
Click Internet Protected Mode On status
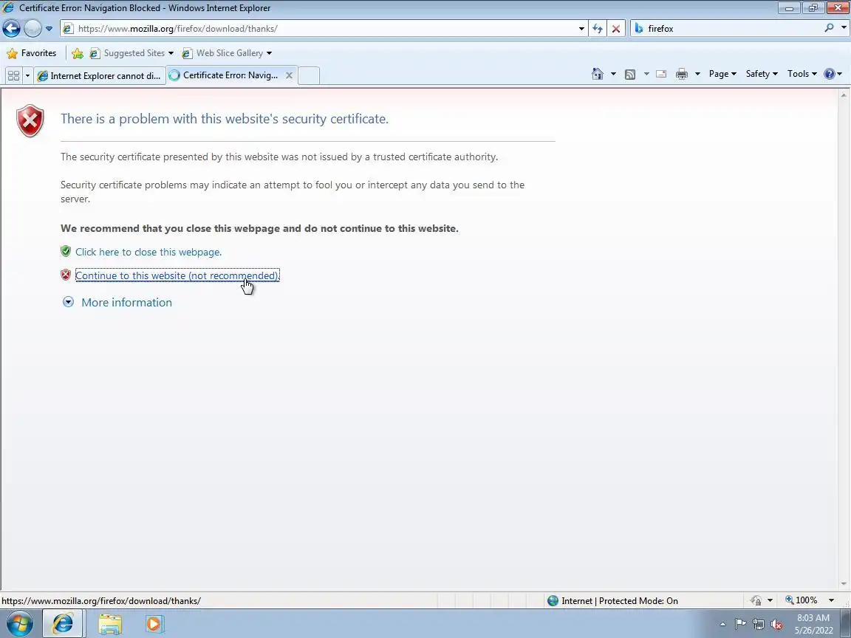[x=612, y=600]
